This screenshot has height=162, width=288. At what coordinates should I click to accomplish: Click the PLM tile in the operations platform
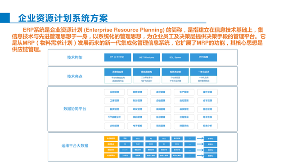pos(138,144)
